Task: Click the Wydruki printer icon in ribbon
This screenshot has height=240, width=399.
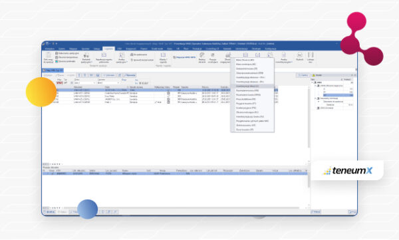Action: 300,55
